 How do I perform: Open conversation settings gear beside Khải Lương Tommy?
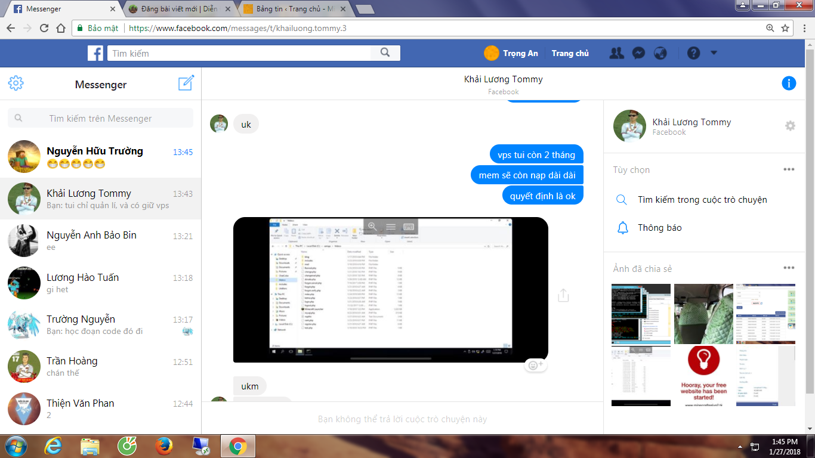click(x=790, y=126)
